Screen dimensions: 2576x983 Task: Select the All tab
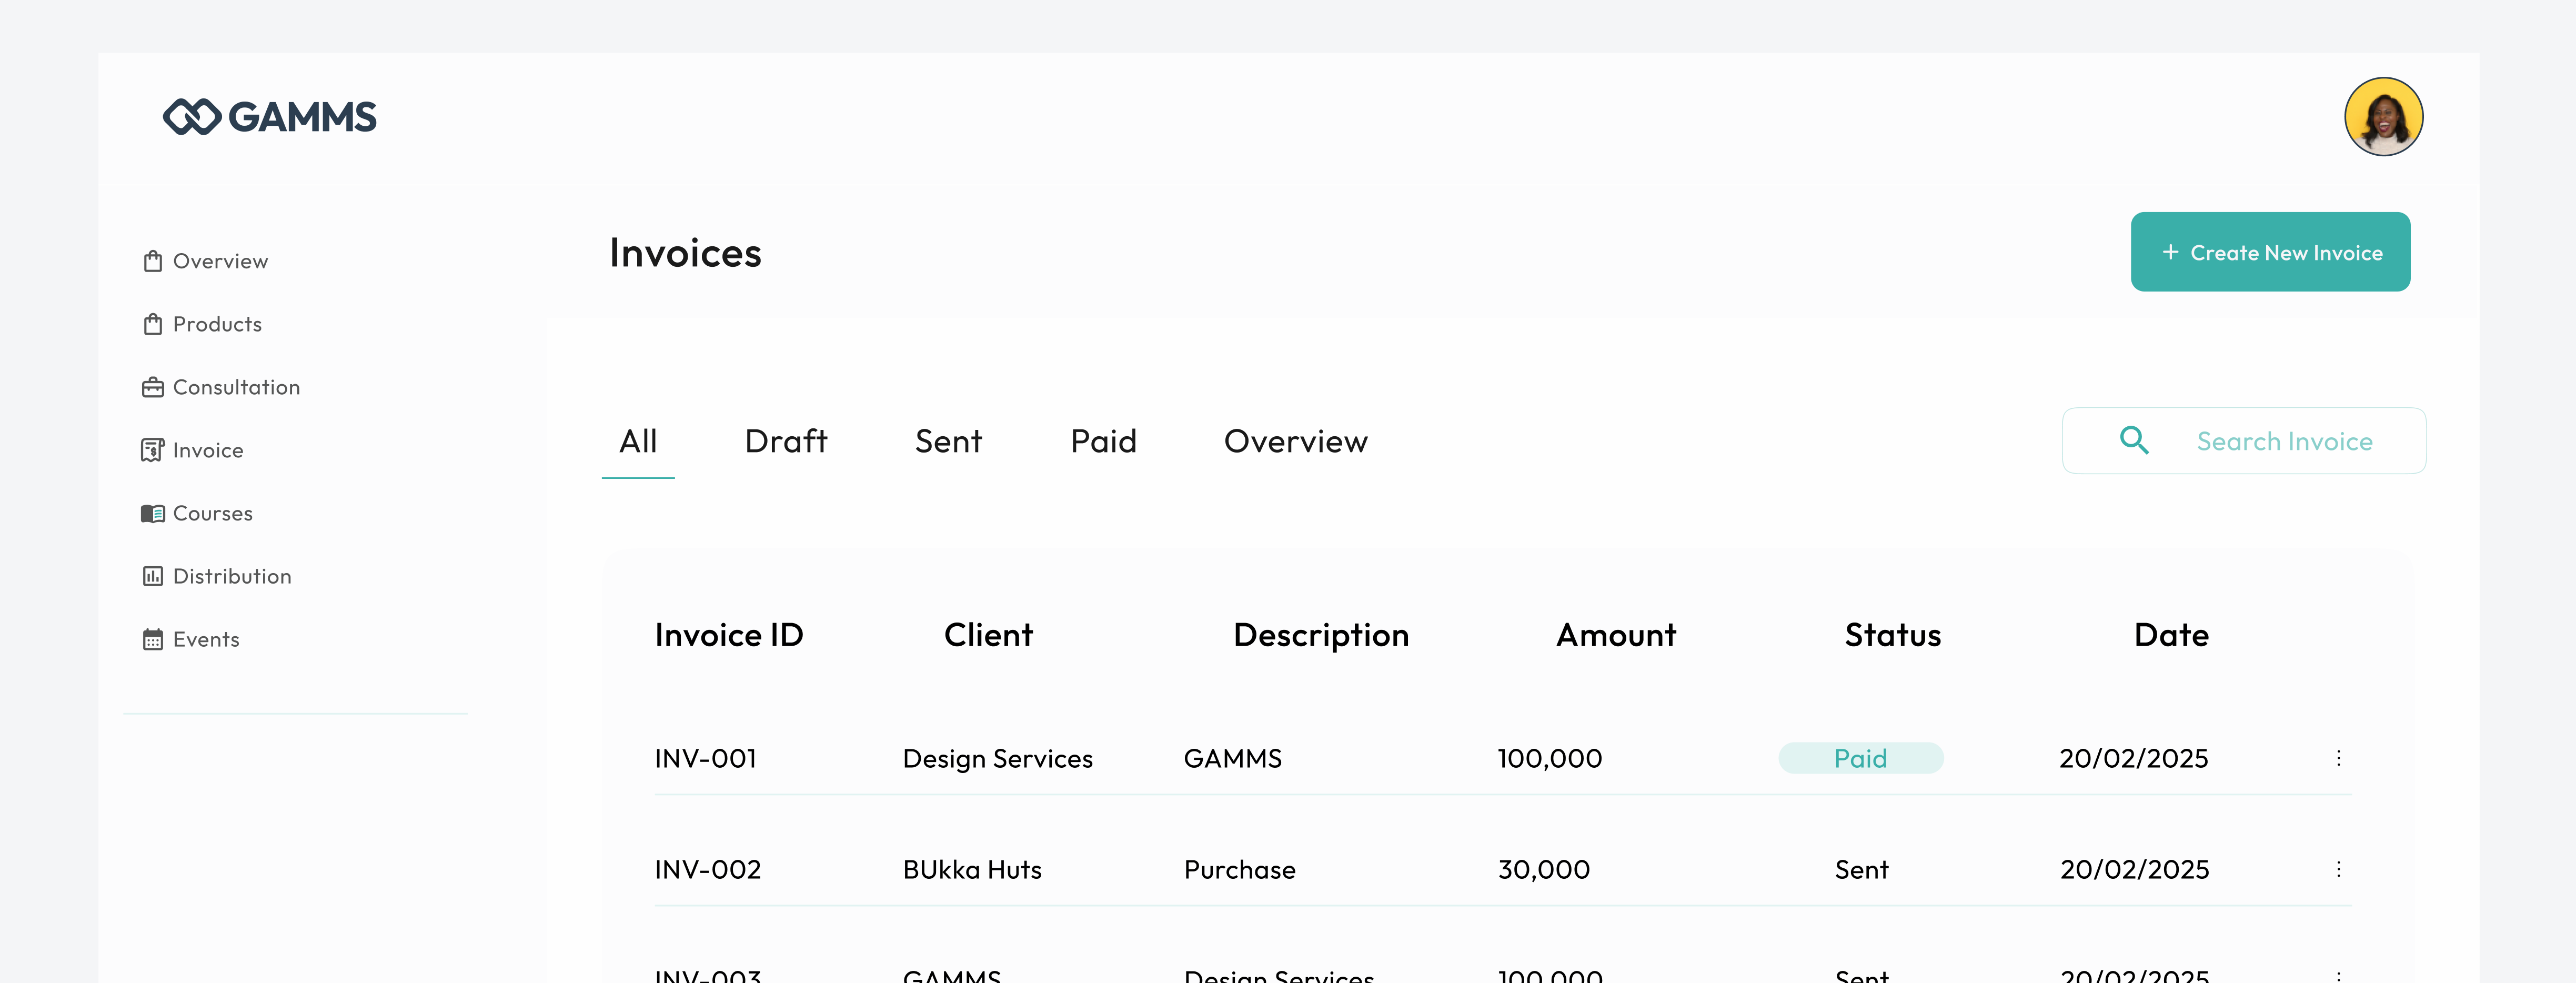[638, 441]
